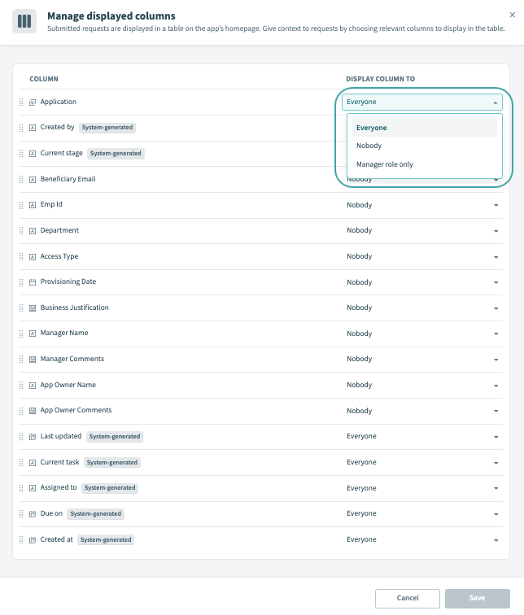This screenshot has height=615, width=524.
Task: Click the drag handle for Application row
Action: coord(21,102)
